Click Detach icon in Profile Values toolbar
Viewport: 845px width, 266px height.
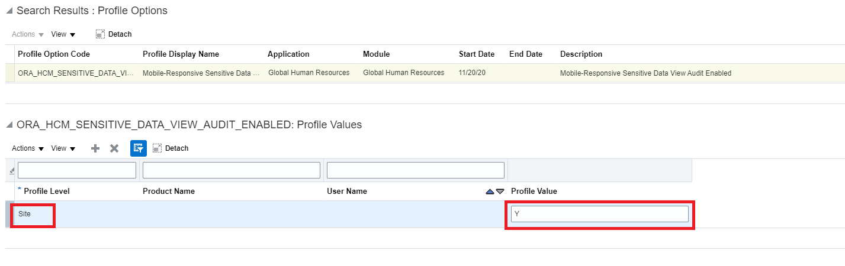click(x=158, y=148)
